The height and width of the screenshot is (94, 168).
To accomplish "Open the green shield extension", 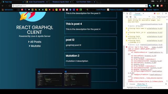I will [x=154, y=6].
